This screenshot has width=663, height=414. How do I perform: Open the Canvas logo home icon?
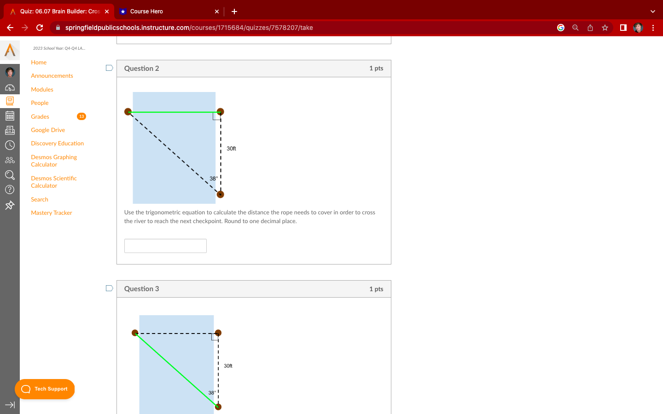(x=10, y=50)
